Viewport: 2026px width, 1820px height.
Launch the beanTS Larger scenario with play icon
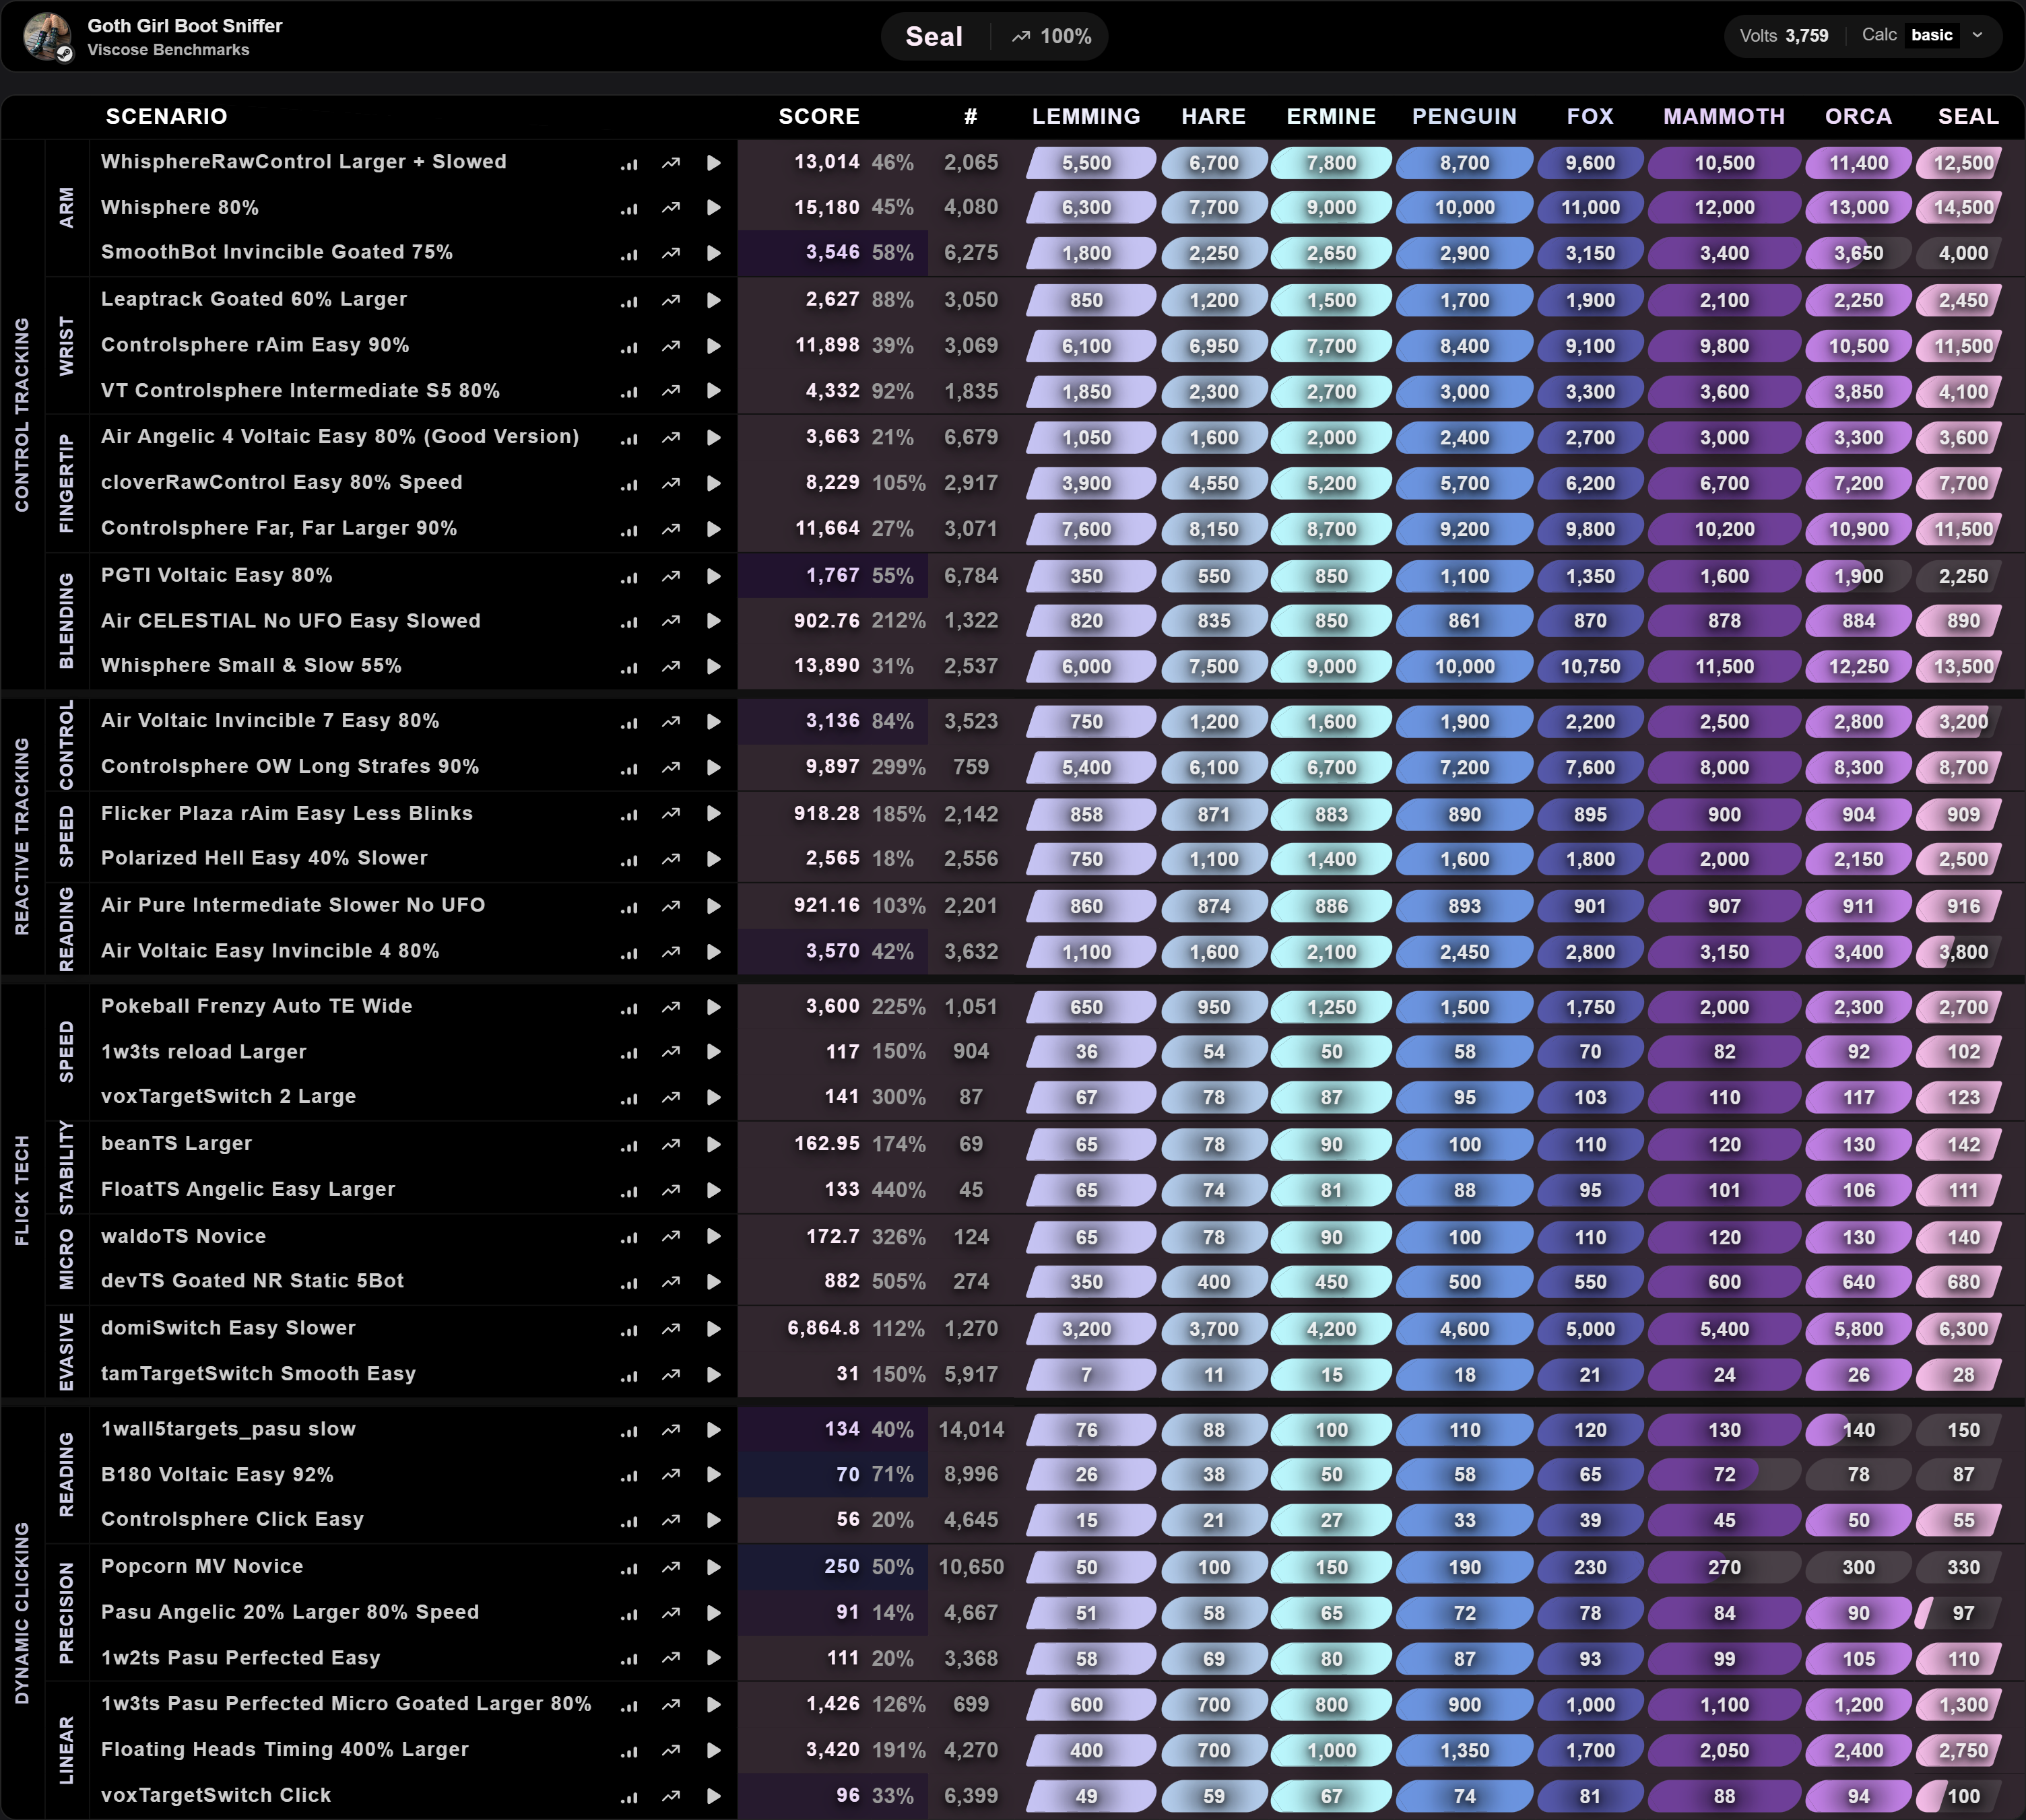pos(713,1145)
